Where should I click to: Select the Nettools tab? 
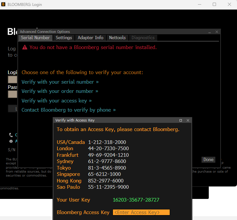coord(117,38)
